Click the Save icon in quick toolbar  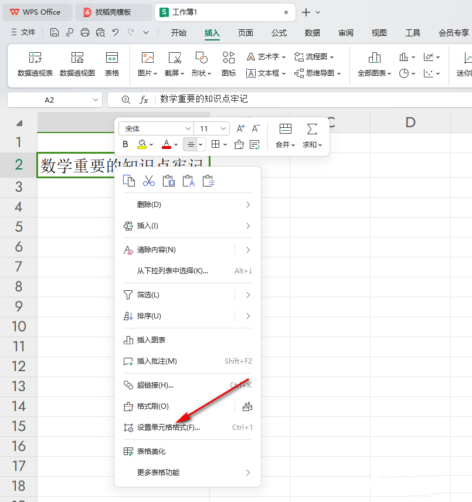pyautogui.click(x=55, y=32)
